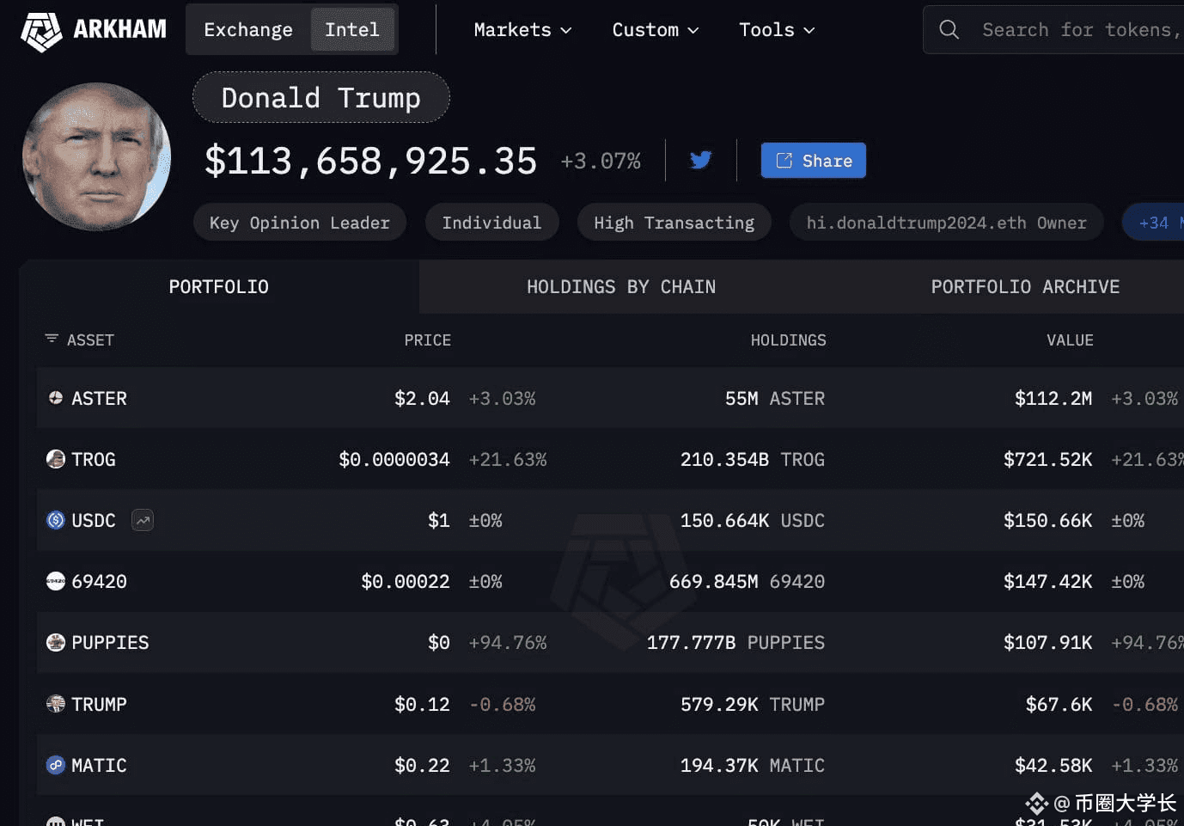Click the $147.42K 69420 value
Viewport: 1184px width, 826px height.
[x=1048, y=581]
